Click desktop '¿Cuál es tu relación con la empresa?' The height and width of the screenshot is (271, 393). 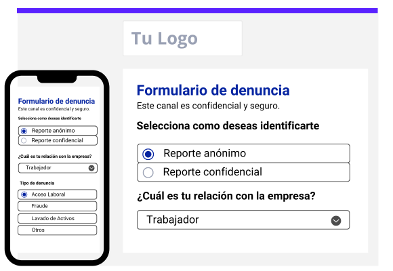click(x=226, y=196)
